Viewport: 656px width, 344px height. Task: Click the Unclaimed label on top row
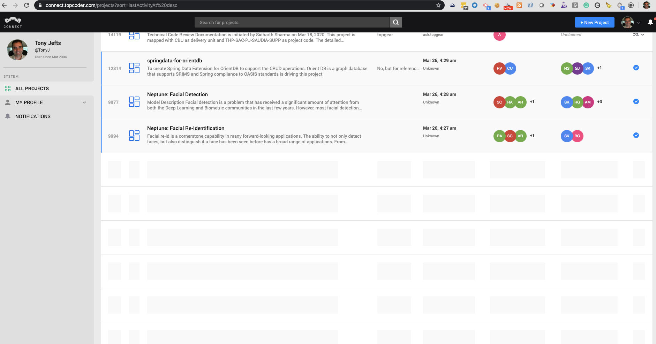[571, 35]
